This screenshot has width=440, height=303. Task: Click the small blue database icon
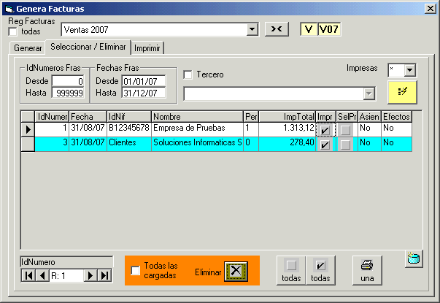coord(414,258)
